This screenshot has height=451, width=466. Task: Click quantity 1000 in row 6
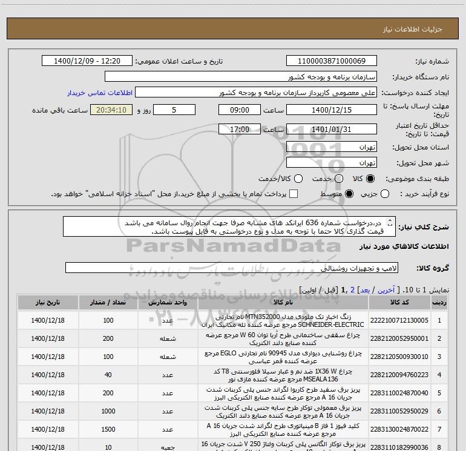click(108, 411)
